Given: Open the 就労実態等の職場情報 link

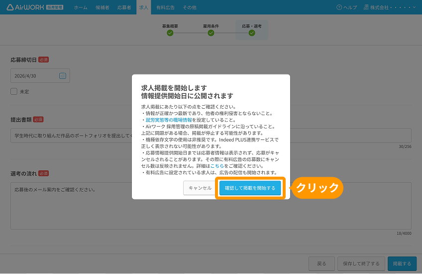Looking at the screenshot, I should click(169, 120).
